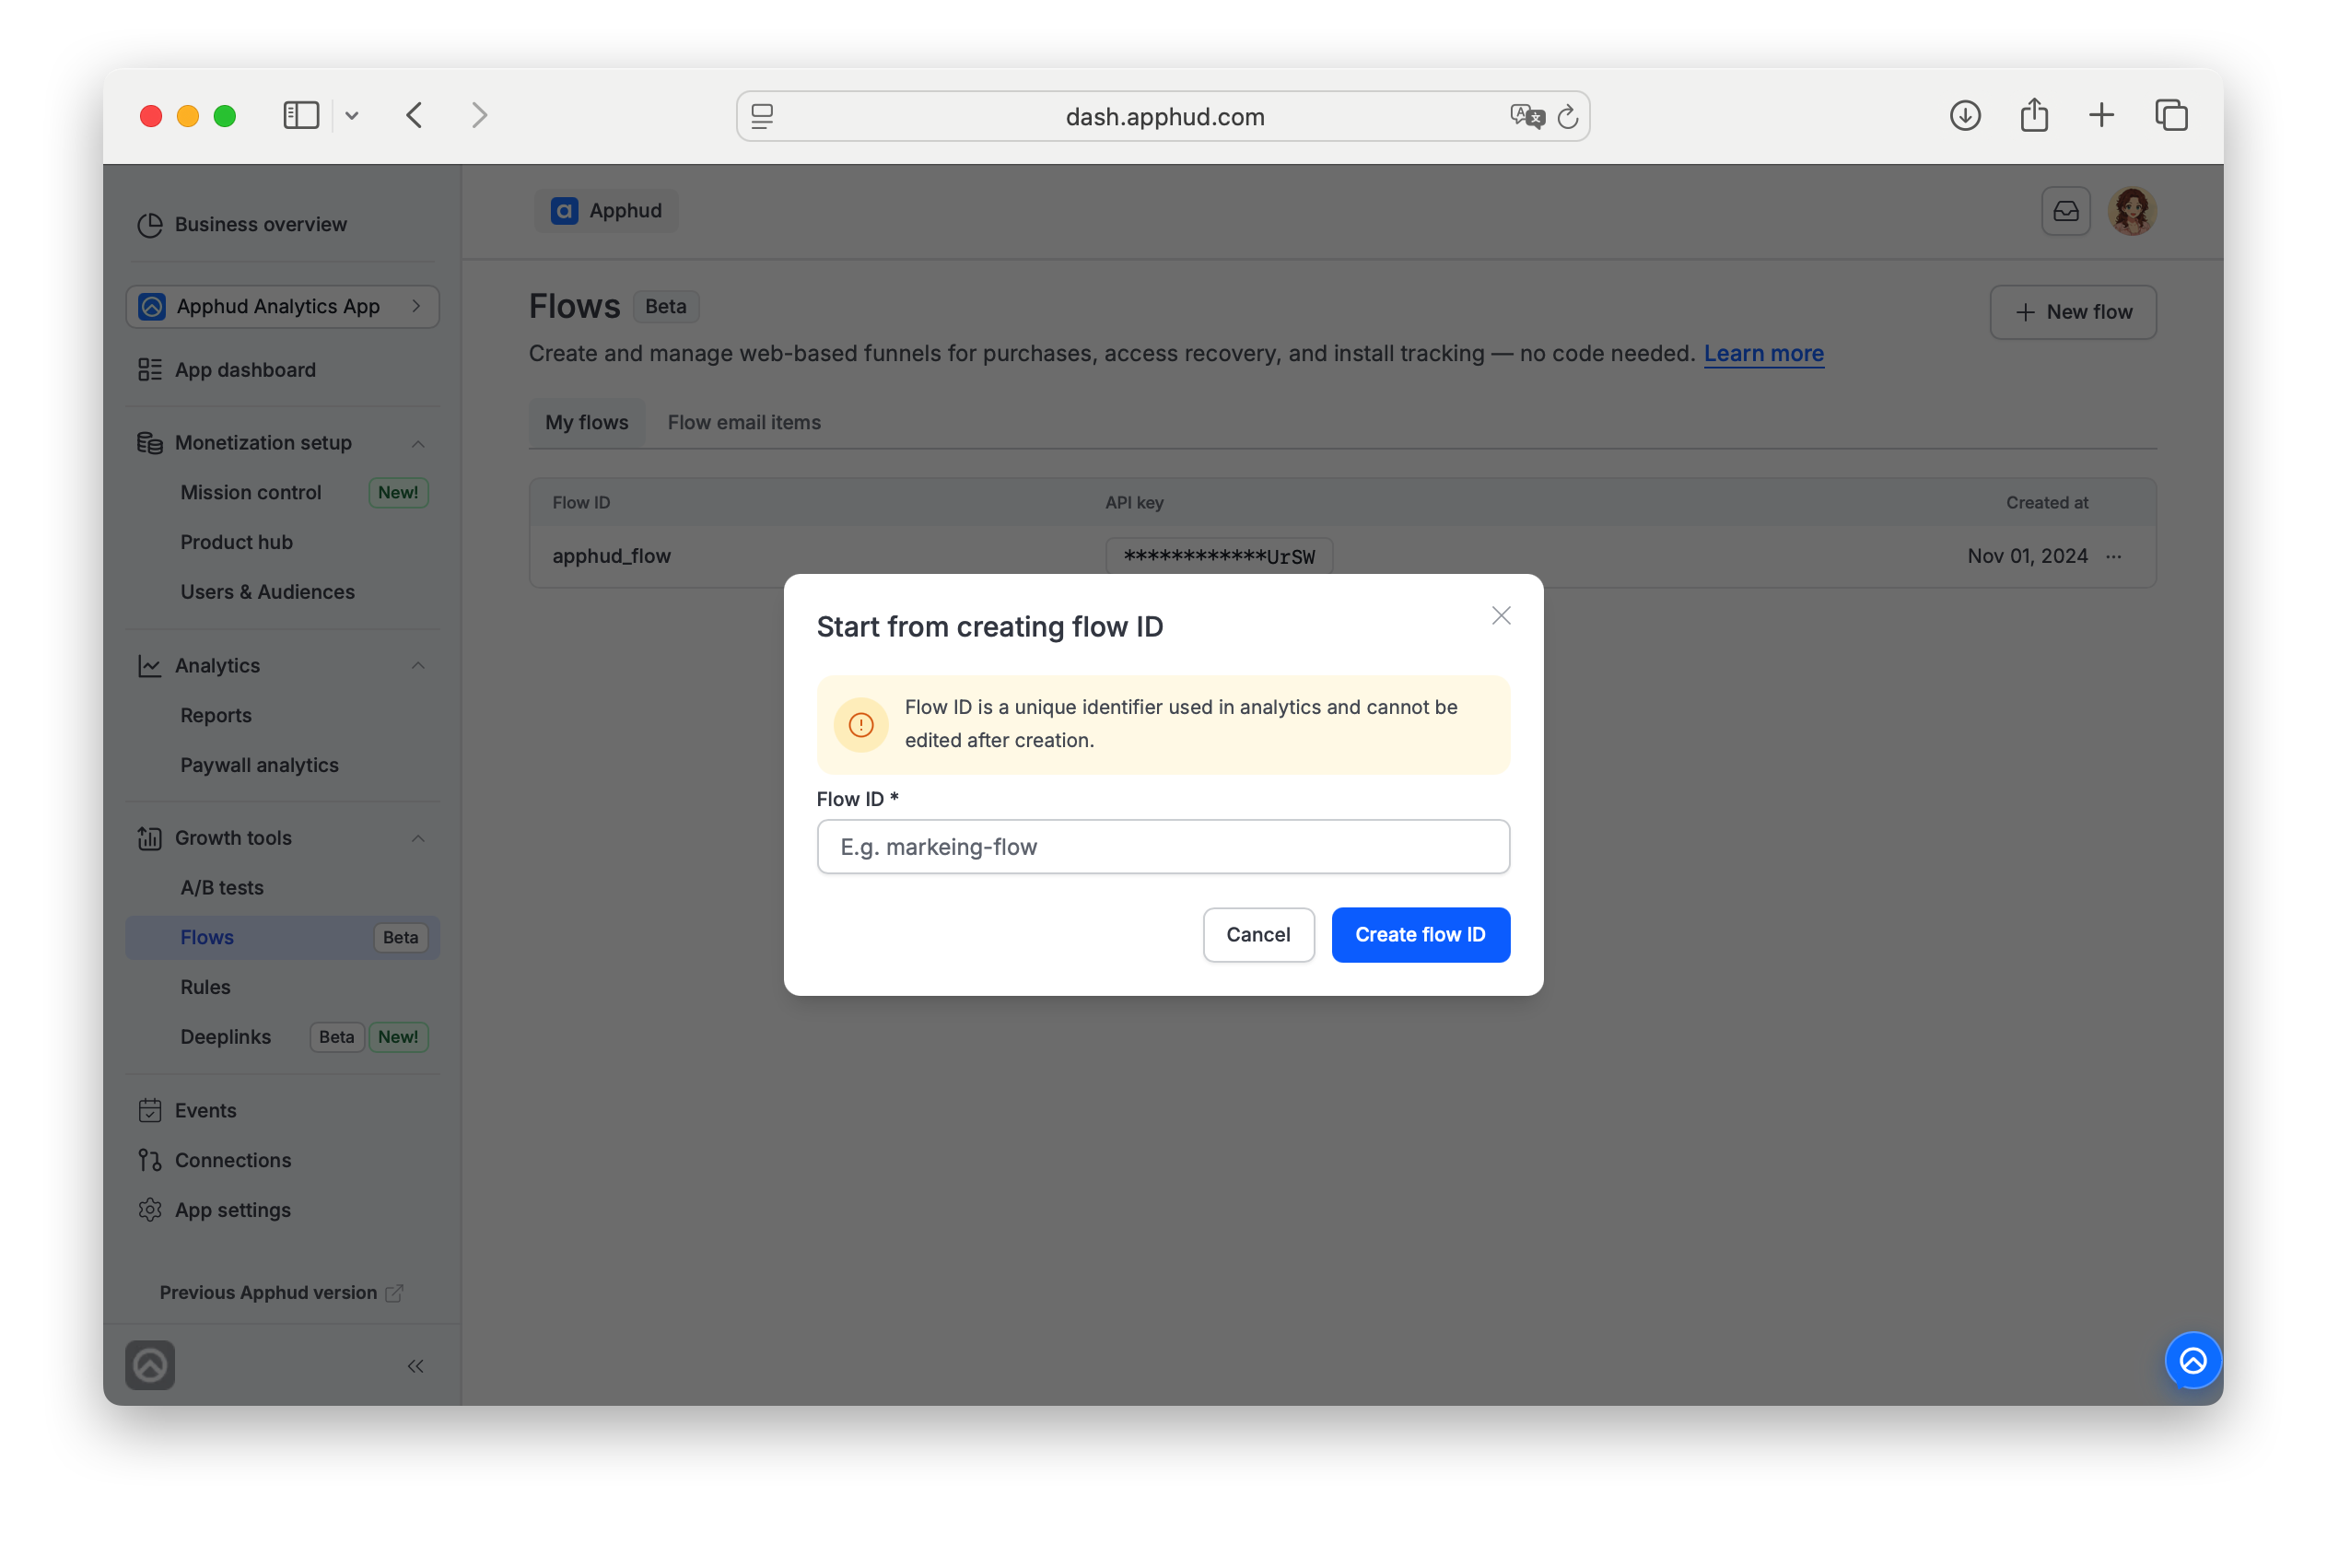Click the New flow button
The height and width of the screenshot is (1544, 2327).
pyautogui.click(x=2072, y=312)
